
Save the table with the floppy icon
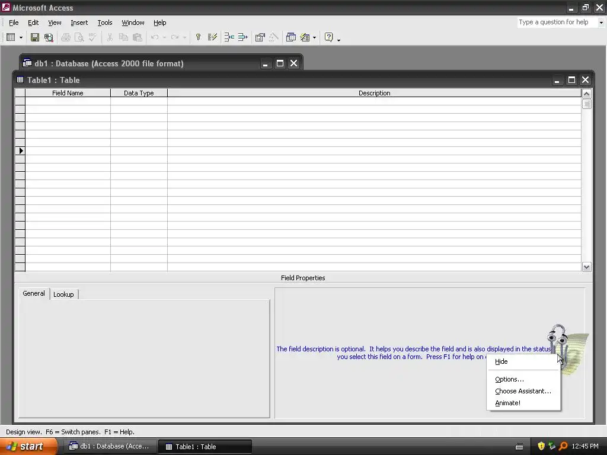point(35,37)
